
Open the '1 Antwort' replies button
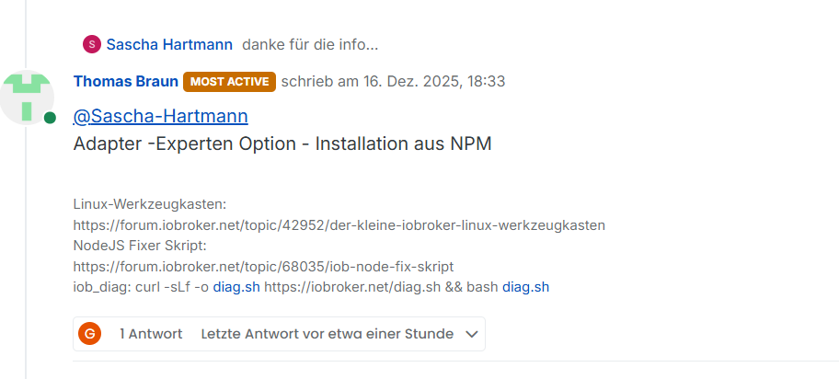(151, 334)
